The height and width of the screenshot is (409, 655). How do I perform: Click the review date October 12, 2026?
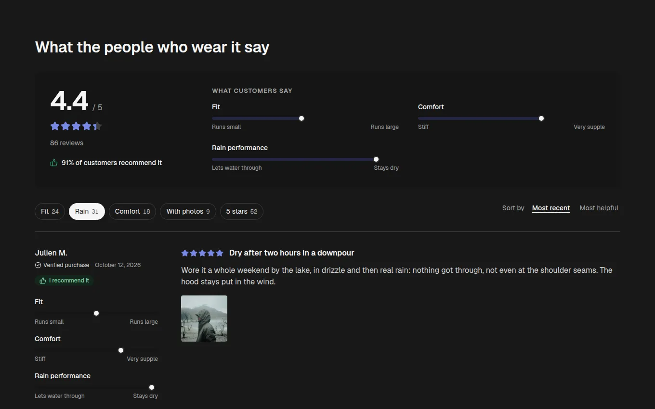pyautogui.click(x=118, y=265)
